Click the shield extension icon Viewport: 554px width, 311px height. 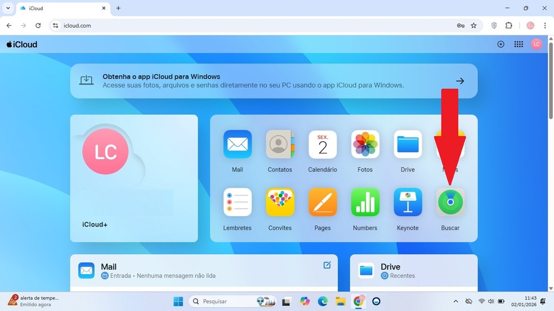pyautogui.click(x=494, y=25)
